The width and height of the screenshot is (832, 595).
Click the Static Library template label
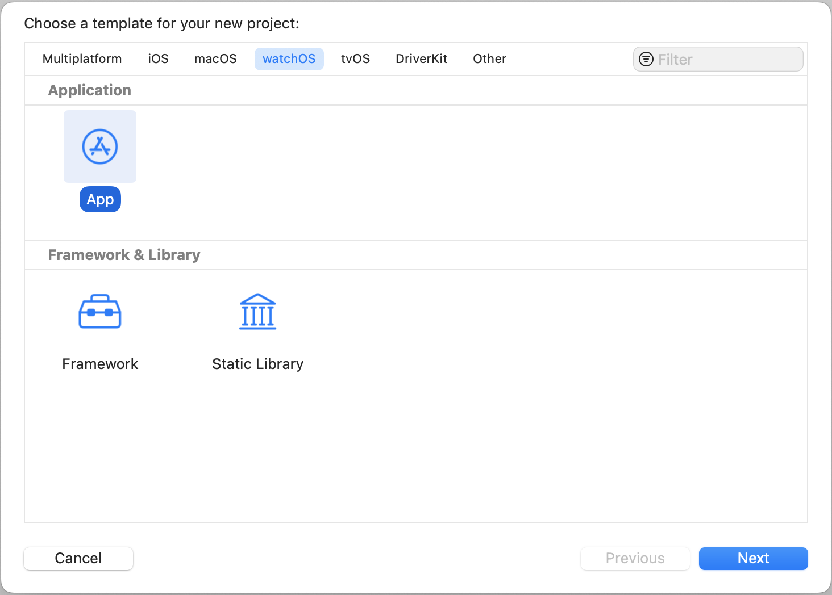pos(257,364)
